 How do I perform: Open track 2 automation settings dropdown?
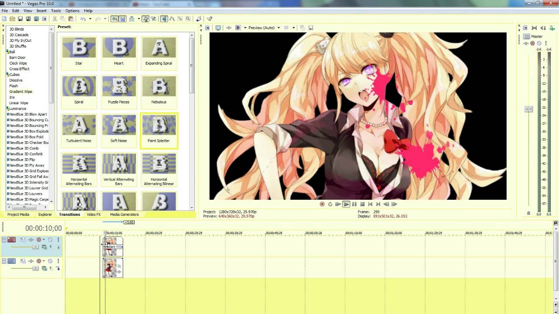coord(44,261)
